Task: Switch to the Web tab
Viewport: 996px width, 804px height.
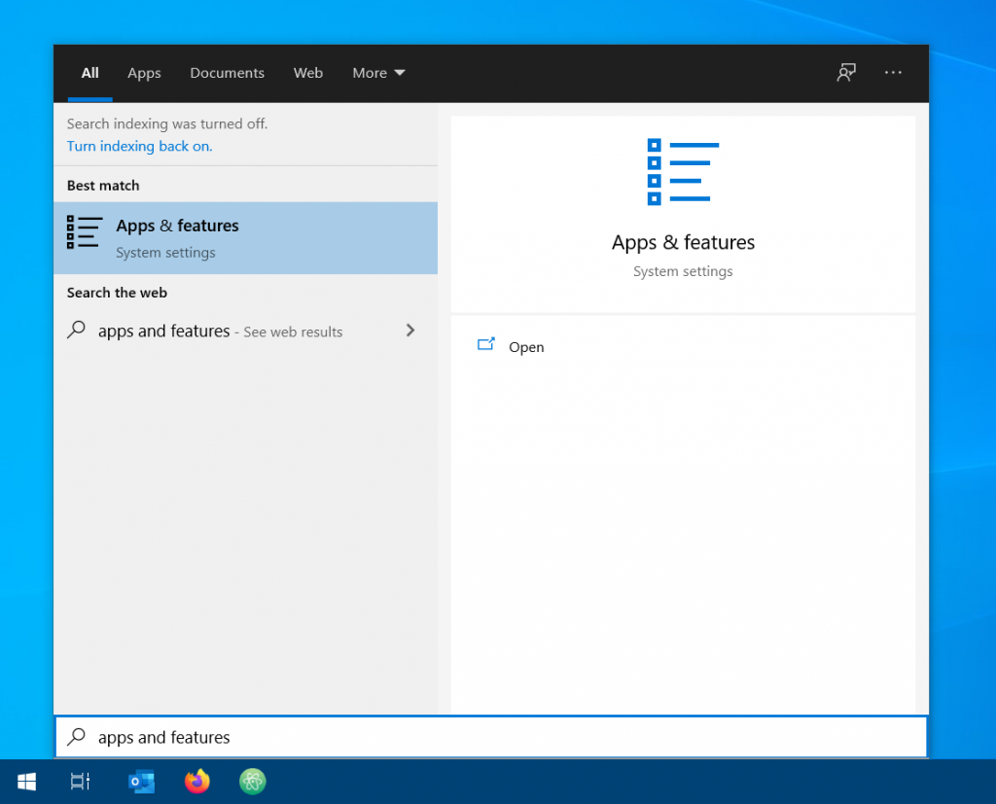Action: 307,73
